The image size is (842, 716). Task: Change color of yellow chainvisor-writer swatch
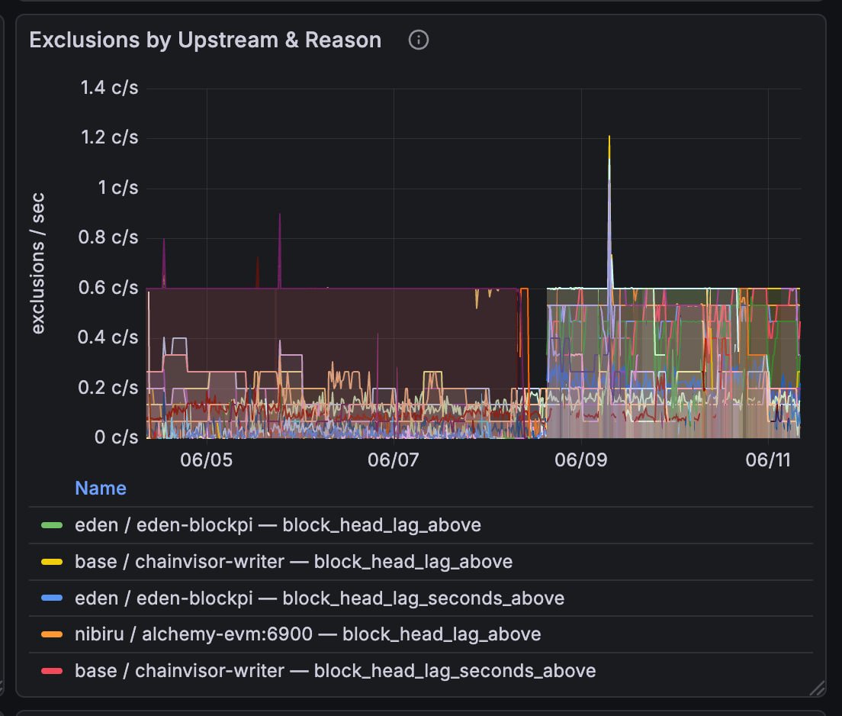(52, 562)
